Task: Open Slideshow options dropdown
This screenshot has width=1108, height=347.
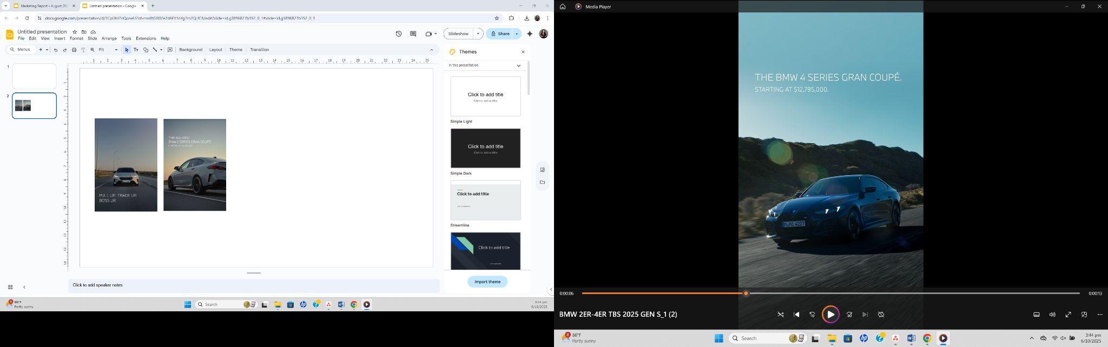Action: [x=478, y=34]
